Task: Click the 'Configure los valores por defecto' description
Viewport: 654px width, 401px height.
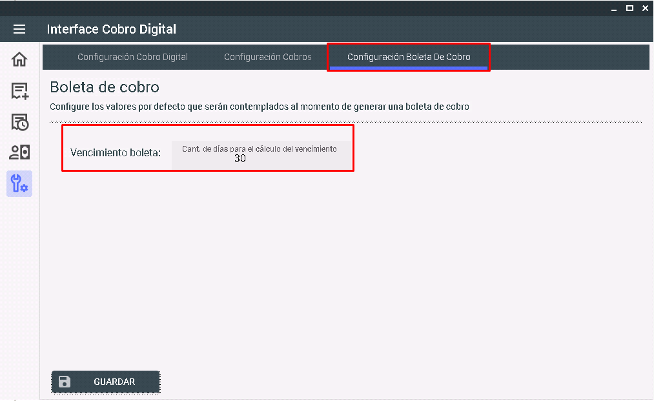Action: coord(260,107)
